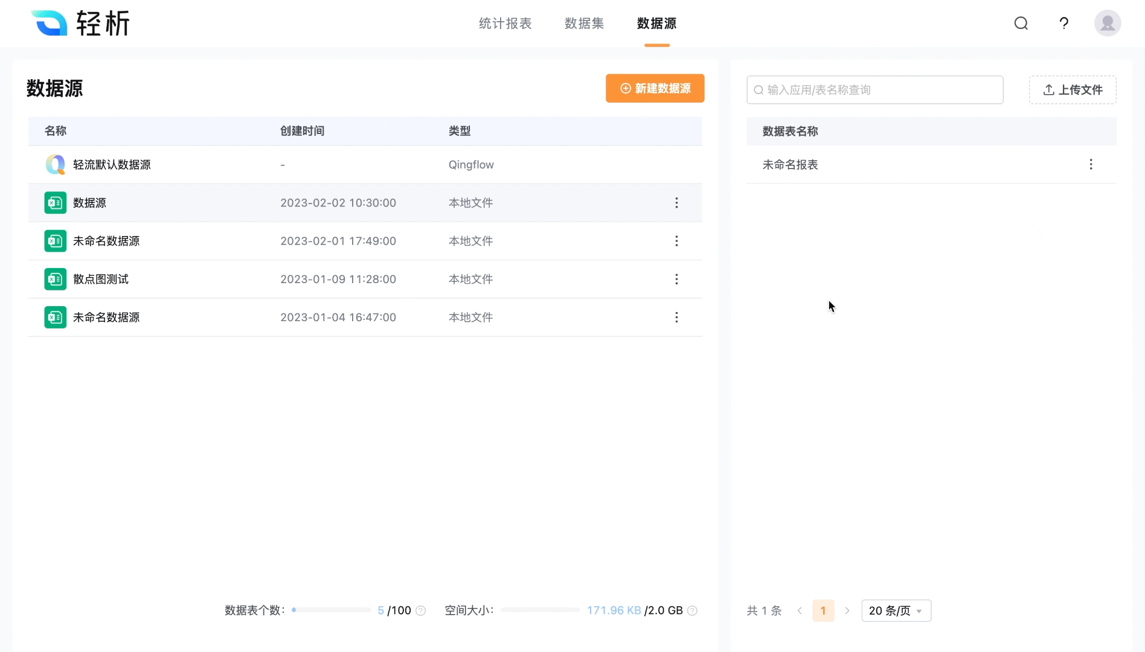
Task: Click the 数据表个数 progress bar
Action: (332, 610)
